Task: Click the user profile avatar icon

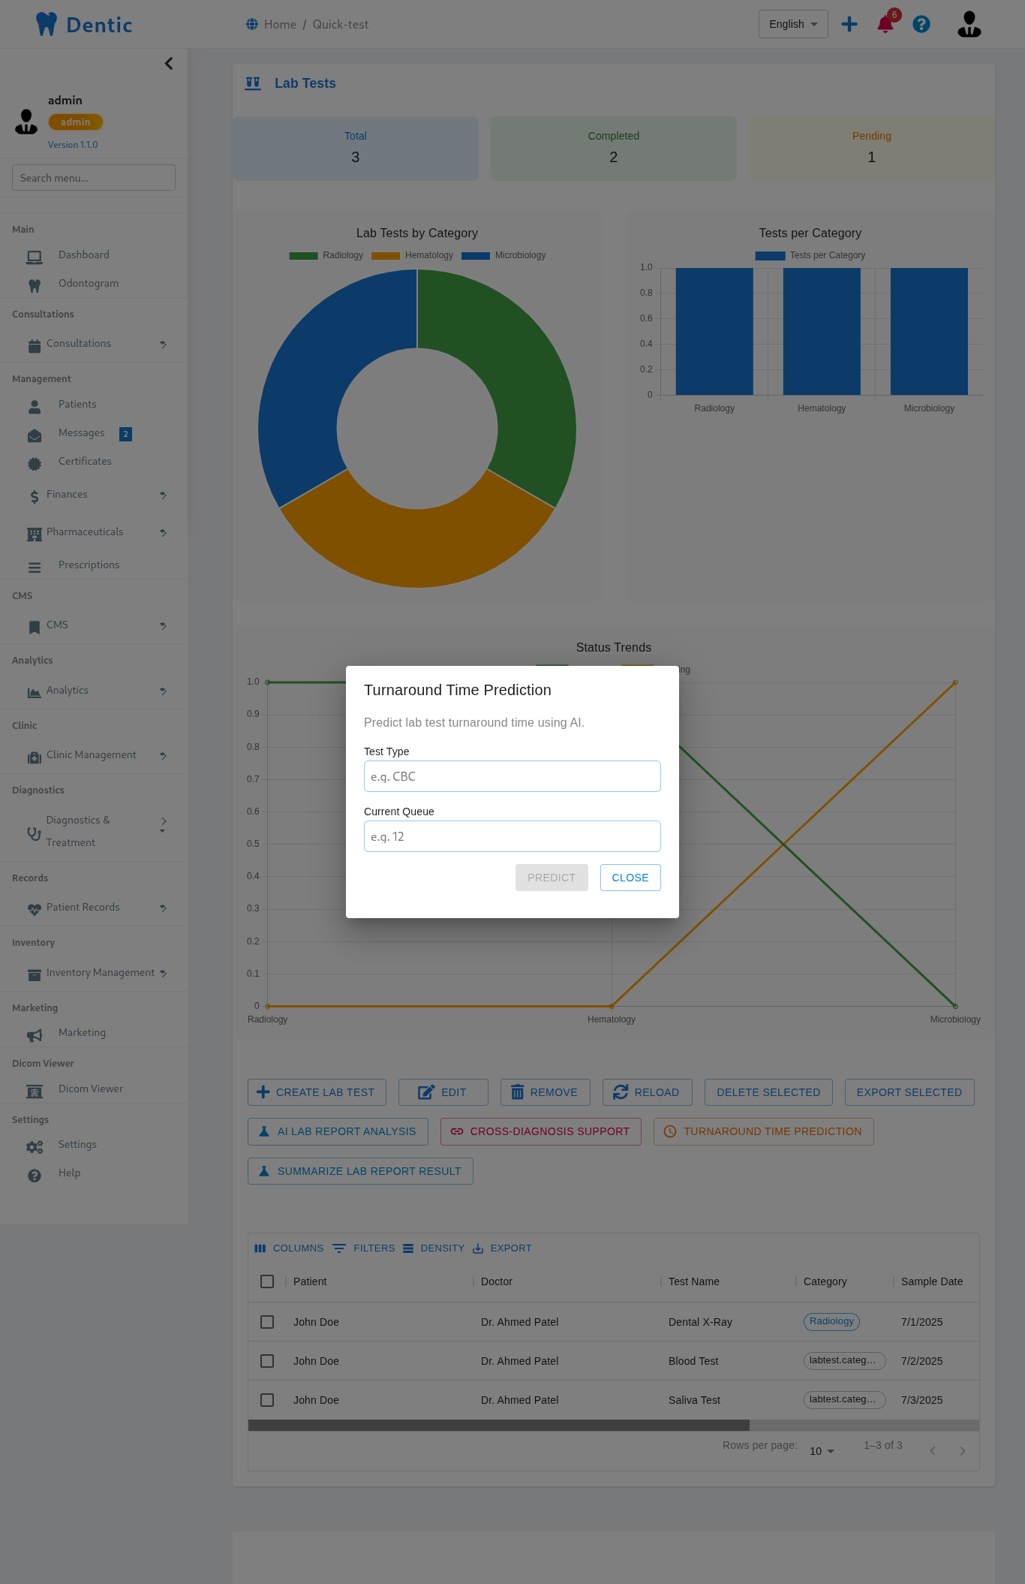Action: [969, 25]
